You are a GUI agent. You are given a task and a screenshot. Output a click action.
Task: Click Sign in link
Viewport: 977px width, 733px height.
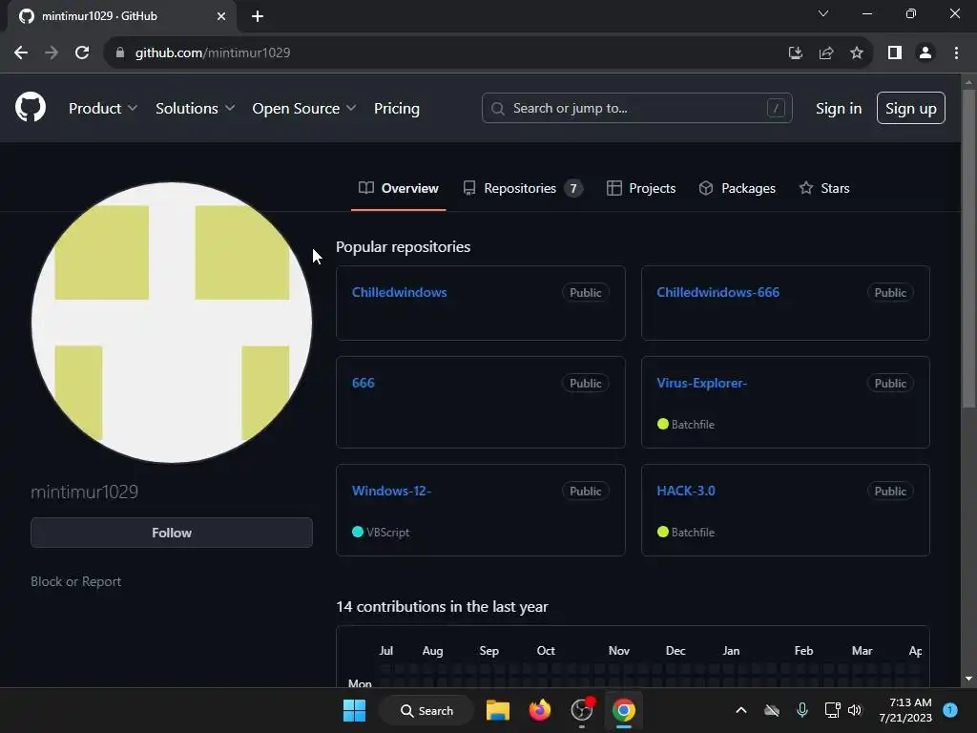point(839,109)
